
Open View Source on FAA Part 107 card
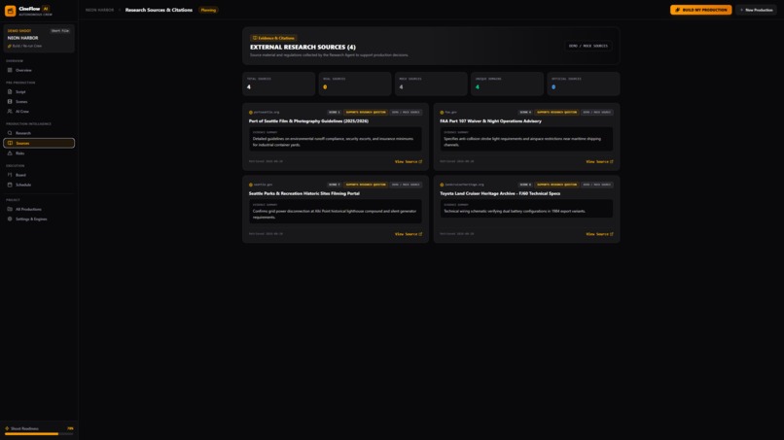(599, 162)
